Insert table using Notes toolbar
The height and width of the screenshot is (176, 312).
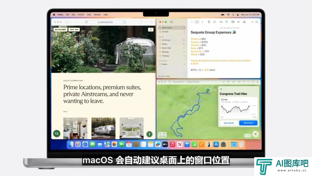[233, 22]
